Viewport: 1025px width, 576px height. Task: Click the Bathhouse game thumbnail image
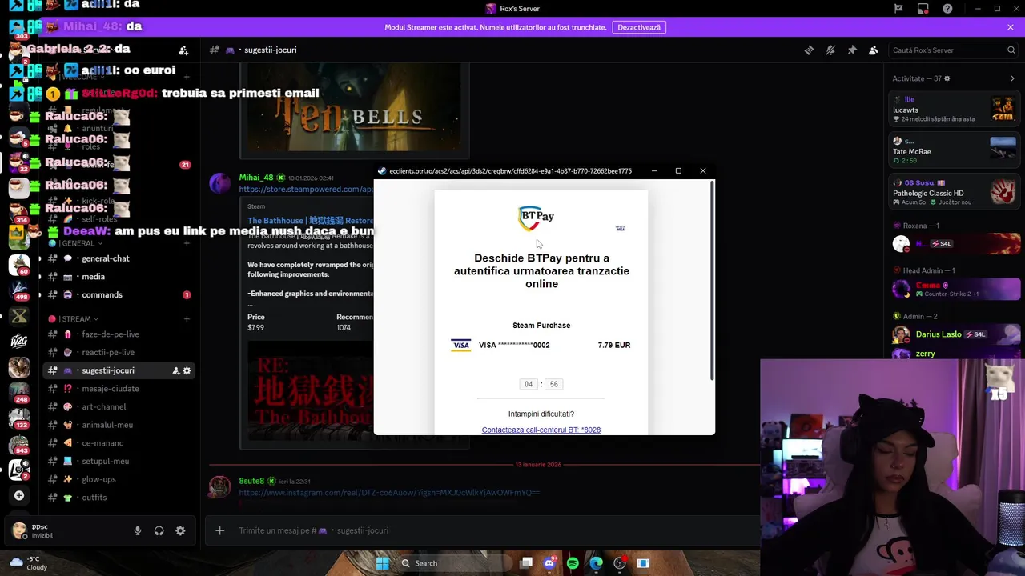point(311,390)
